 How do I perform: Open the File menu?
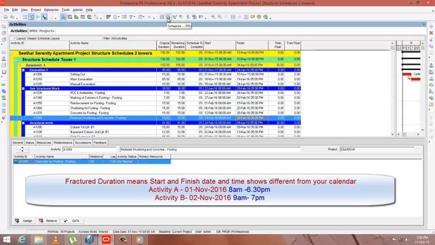[x=6, y=10]
